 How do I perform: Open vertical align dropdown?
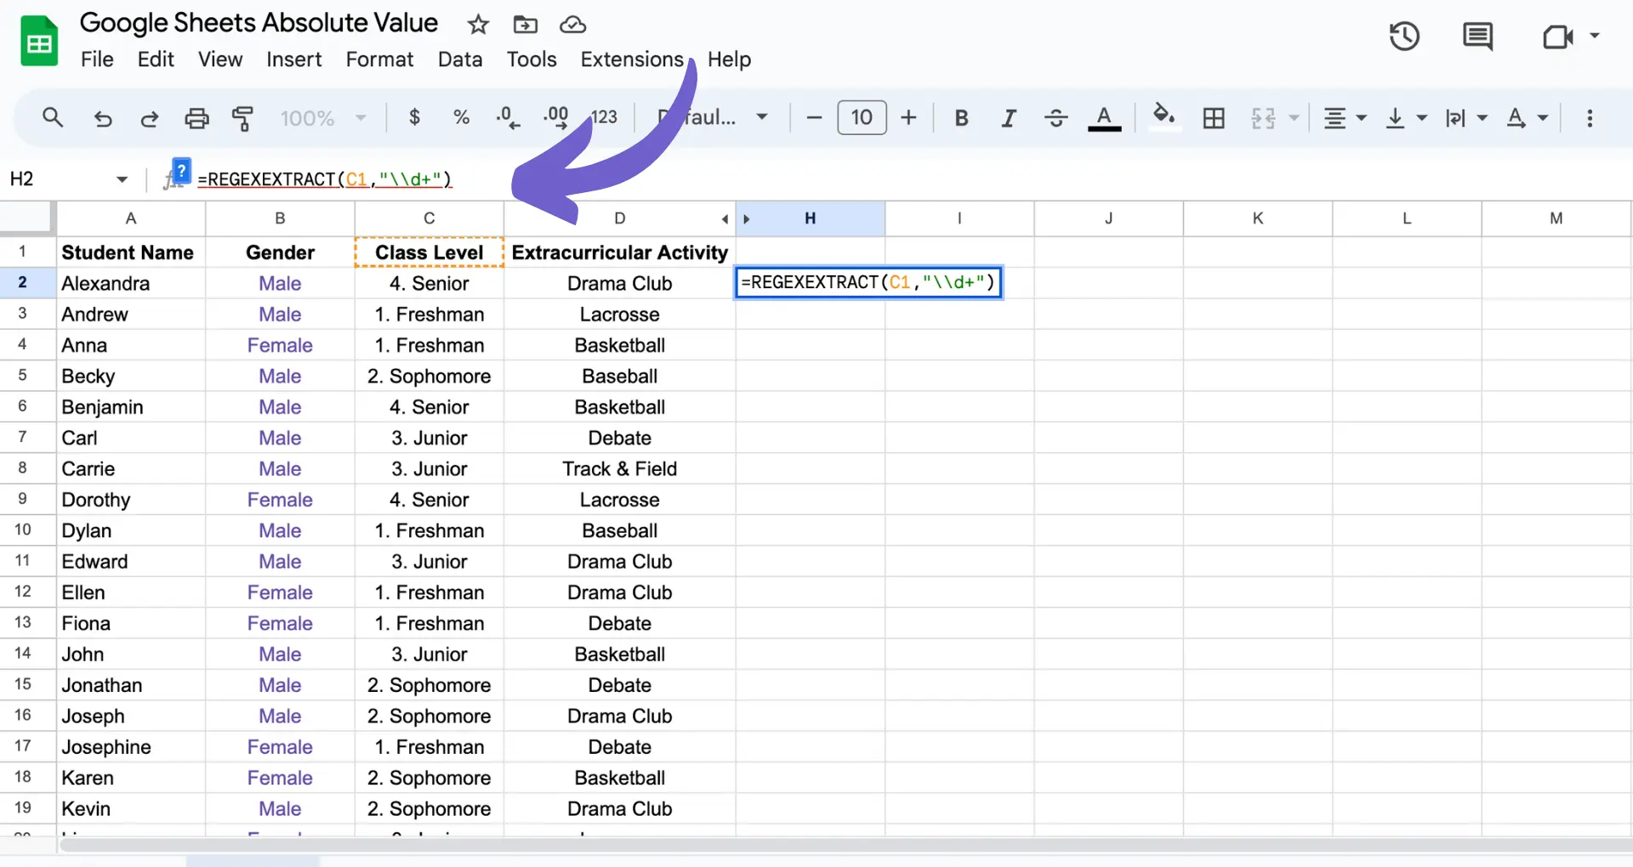1406,118
